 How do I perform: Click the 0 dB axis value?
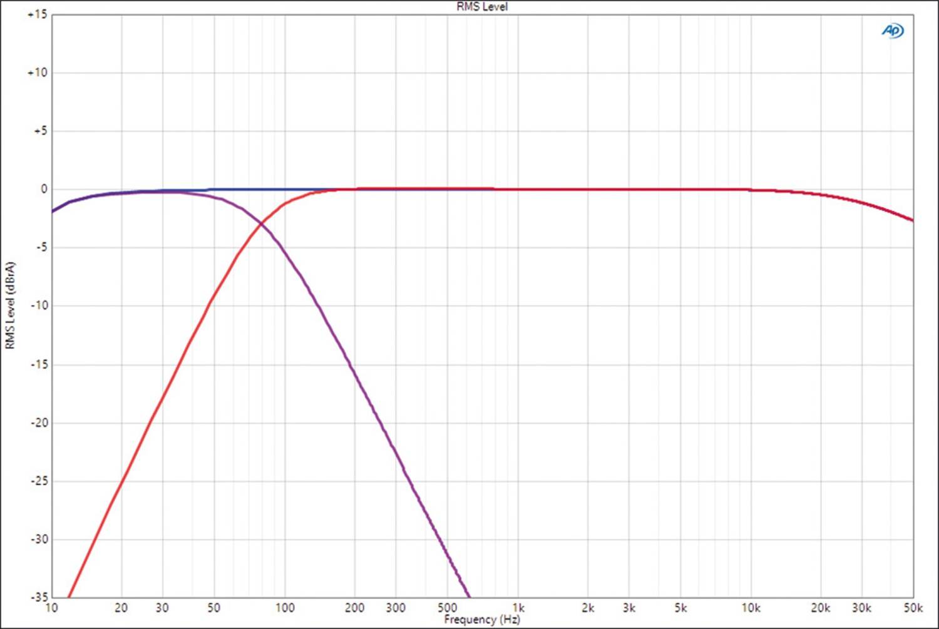coord(44,189)
